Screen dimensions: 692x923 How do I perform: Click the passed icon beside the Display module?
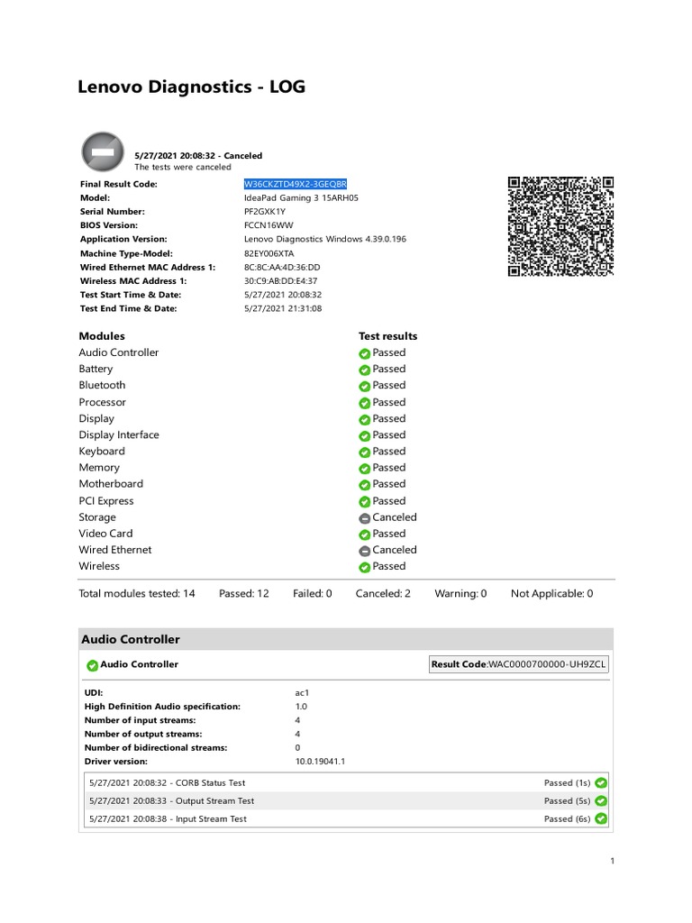(x=364, y=420)
